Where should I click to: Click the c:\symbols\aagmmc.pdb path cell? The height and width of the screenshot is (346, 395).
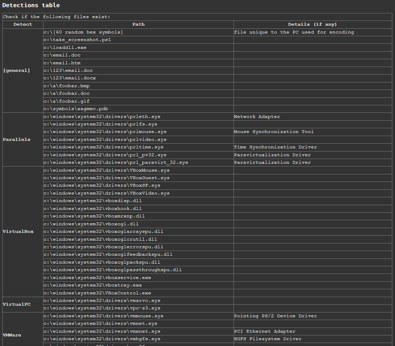click(76, 109)
